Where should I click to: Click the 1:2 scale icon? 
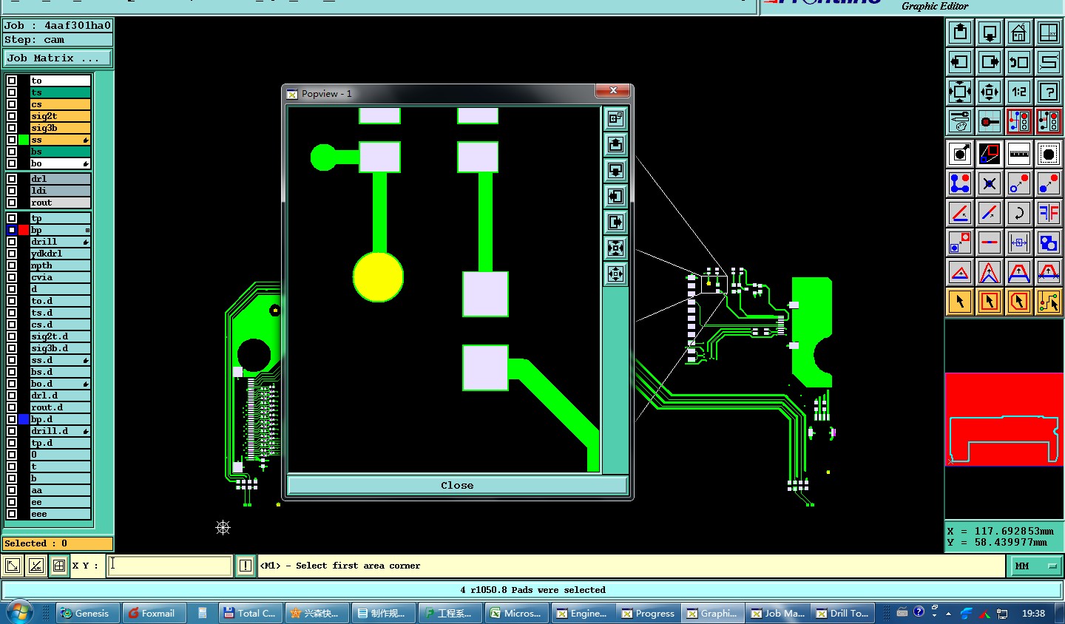click(1019, 92)
